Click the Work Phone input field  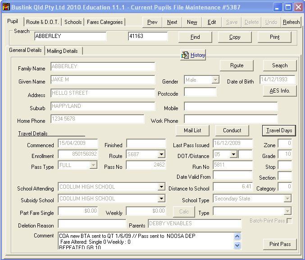point(231,119)
